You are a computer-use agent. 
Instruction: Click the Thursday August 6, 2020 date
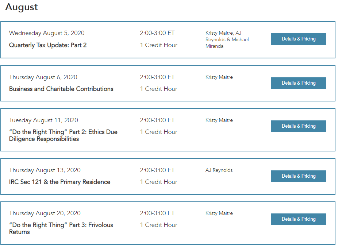coord(43,77)
